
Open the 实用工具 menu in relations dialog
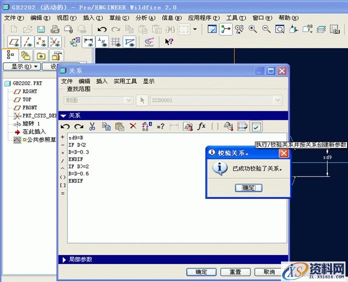pyautogui.click(x=125, y=81)
